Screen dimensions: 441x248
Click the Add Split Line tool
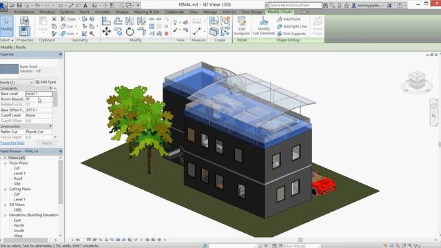[291, 26]
